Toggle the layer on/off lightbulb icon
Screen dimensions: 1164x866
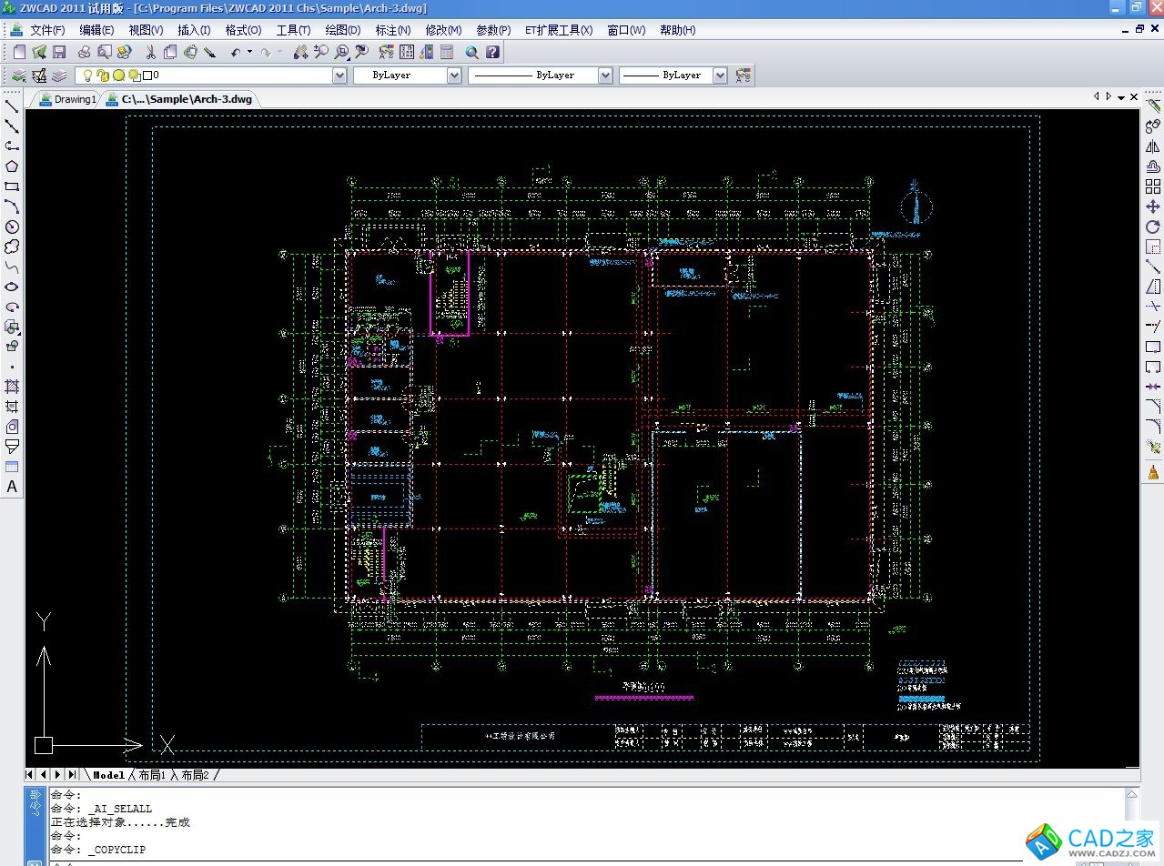[88, 76]
